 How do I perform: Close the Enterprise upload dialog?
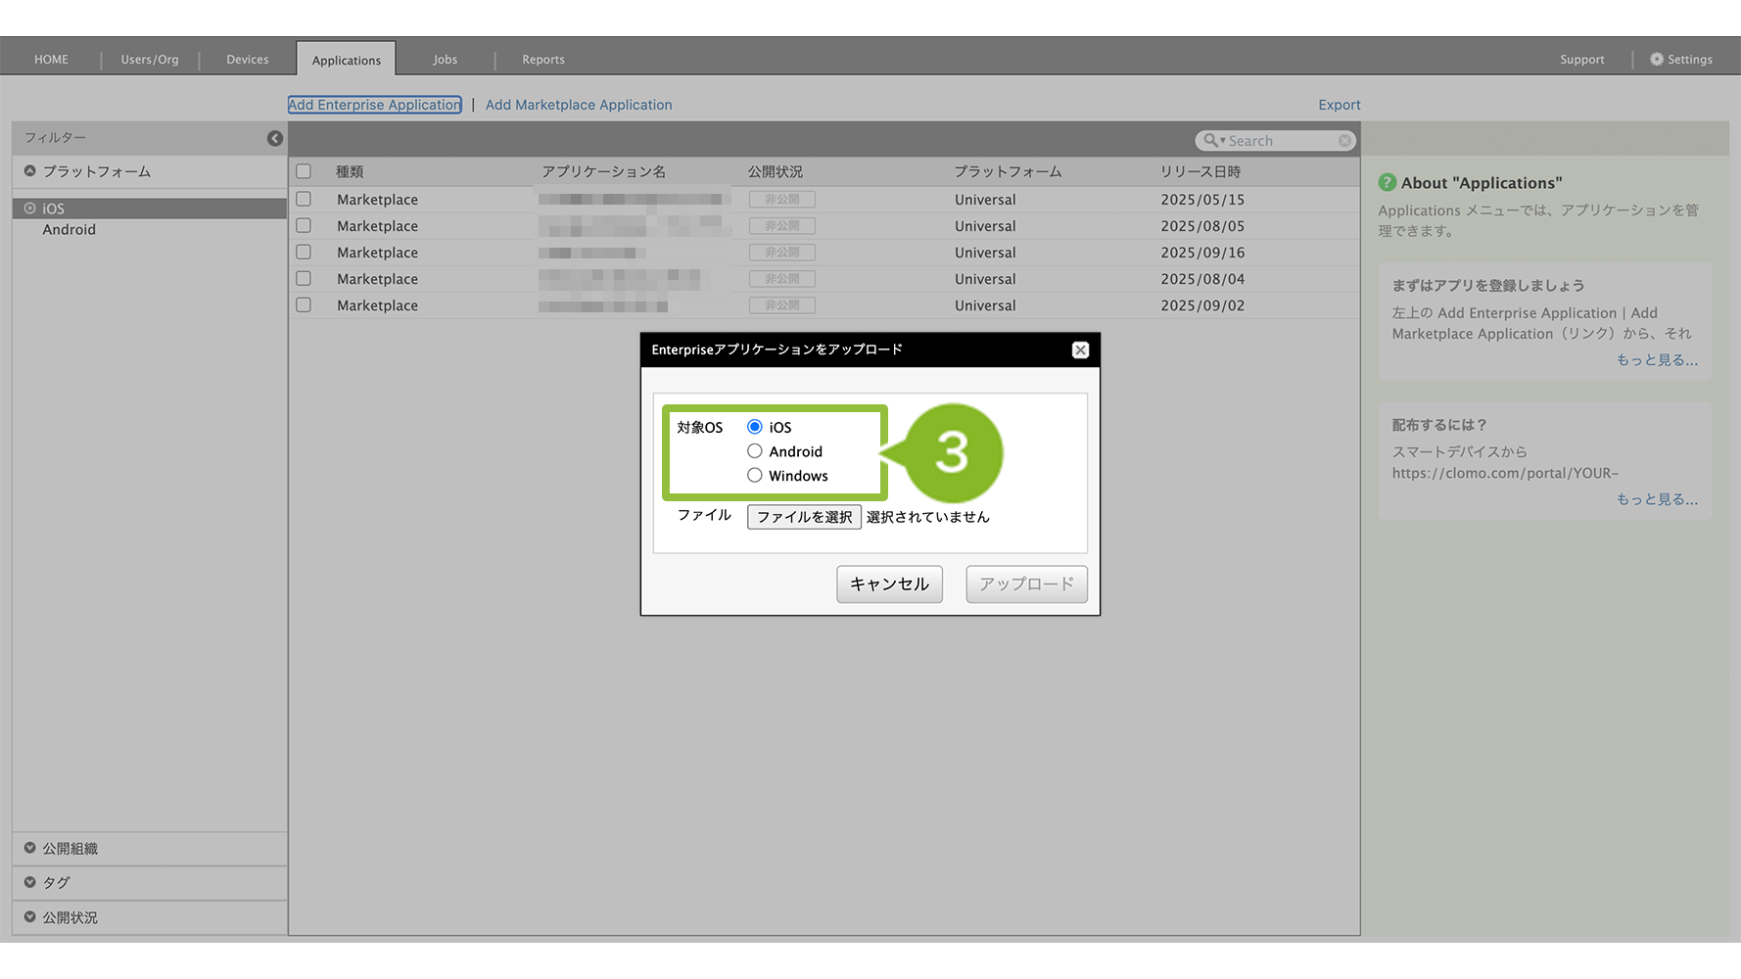[1080, 350]
